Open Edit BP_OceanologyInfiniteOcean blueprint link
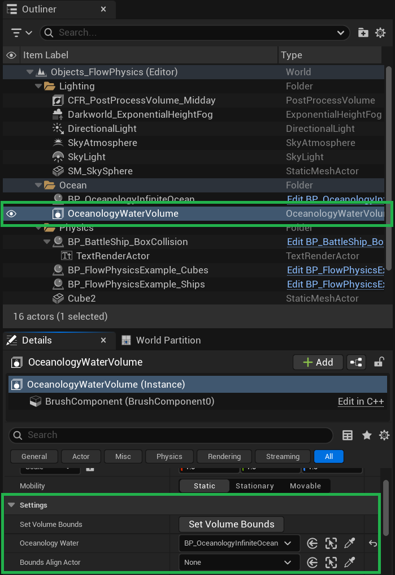395x575 pixels. coord(335,199)
